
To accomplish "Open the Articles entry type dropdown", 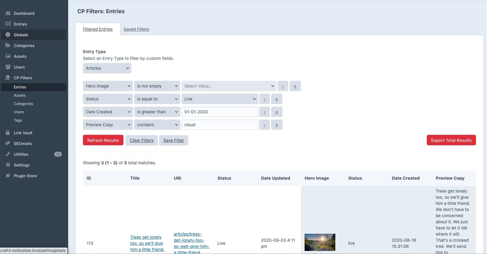I will click(x=107, y=68).
